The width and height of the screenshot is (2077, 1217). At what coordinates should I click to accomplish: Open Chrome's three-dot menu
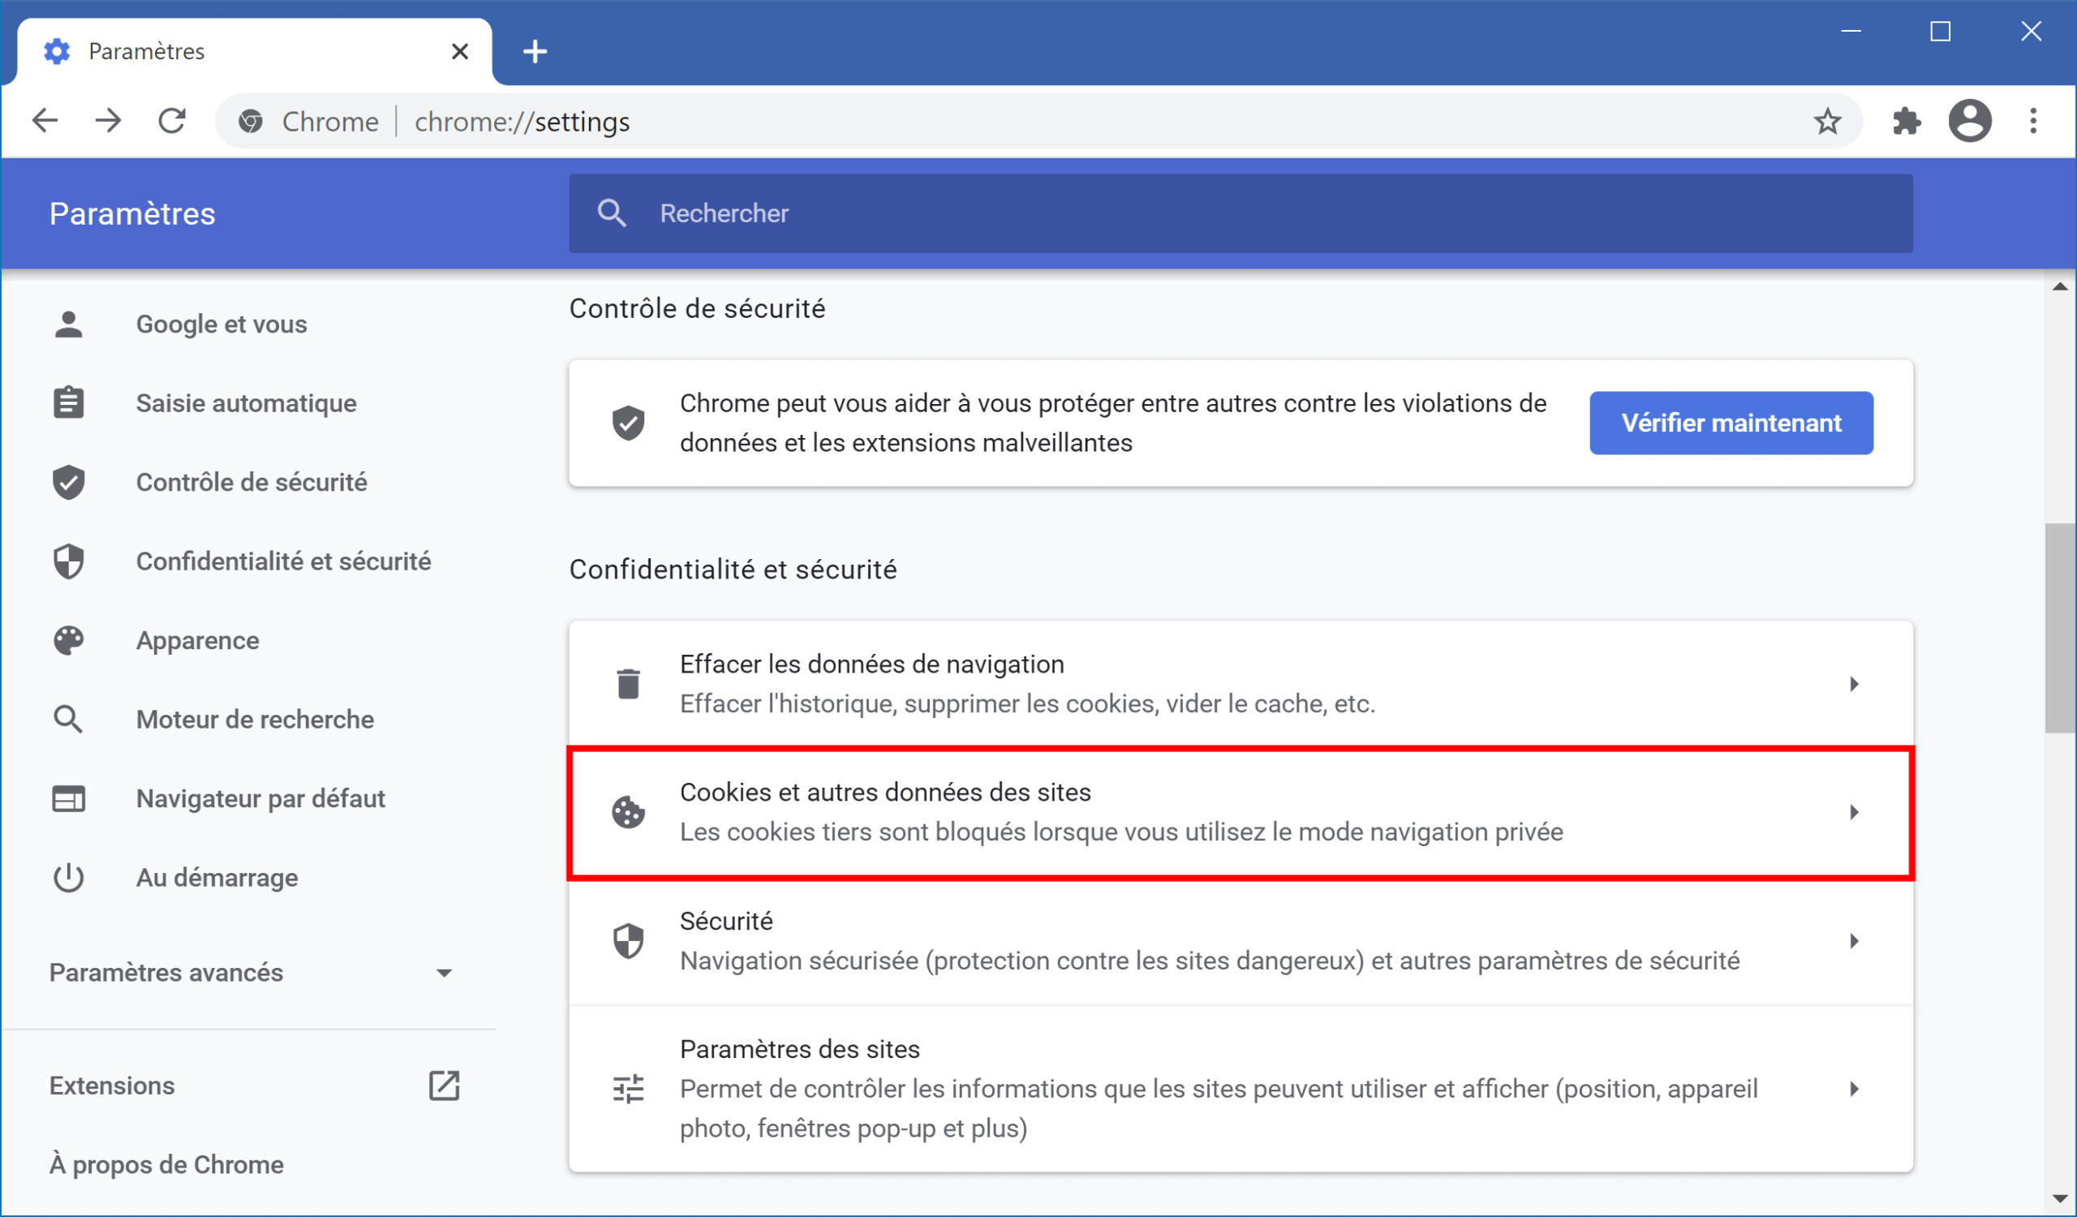[x=2033, y=121]
